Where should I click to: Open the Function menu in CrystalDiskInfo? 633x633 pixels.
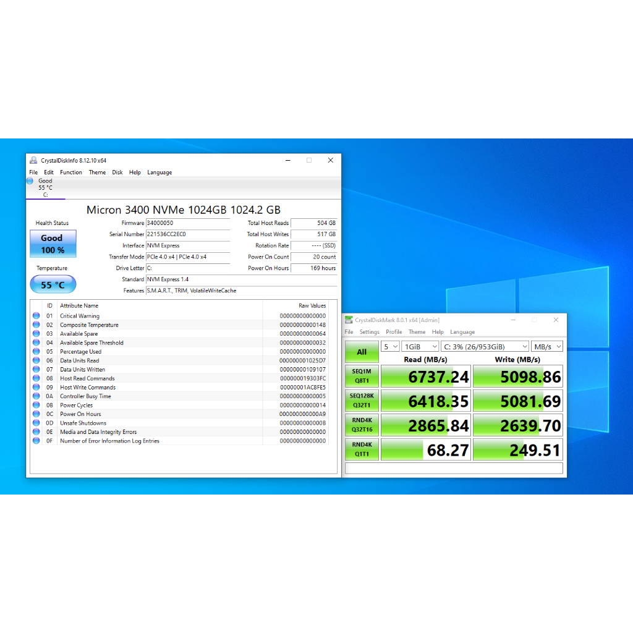(71, 172)
